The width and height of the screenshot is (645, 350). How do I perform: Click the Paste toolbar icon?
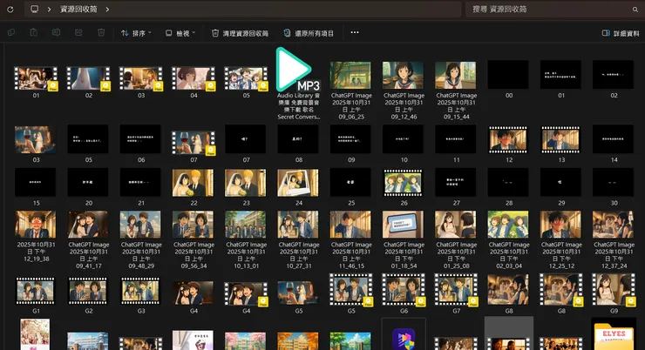(34, 32)
